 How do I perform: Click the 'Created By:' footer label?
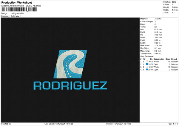6,124
